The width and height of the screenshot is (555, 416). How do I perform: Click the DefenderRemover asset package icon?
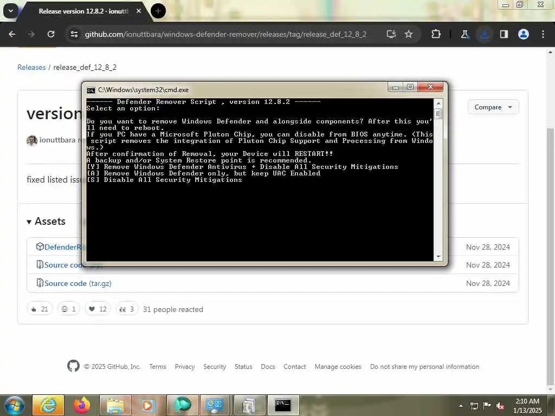point(40,246)
